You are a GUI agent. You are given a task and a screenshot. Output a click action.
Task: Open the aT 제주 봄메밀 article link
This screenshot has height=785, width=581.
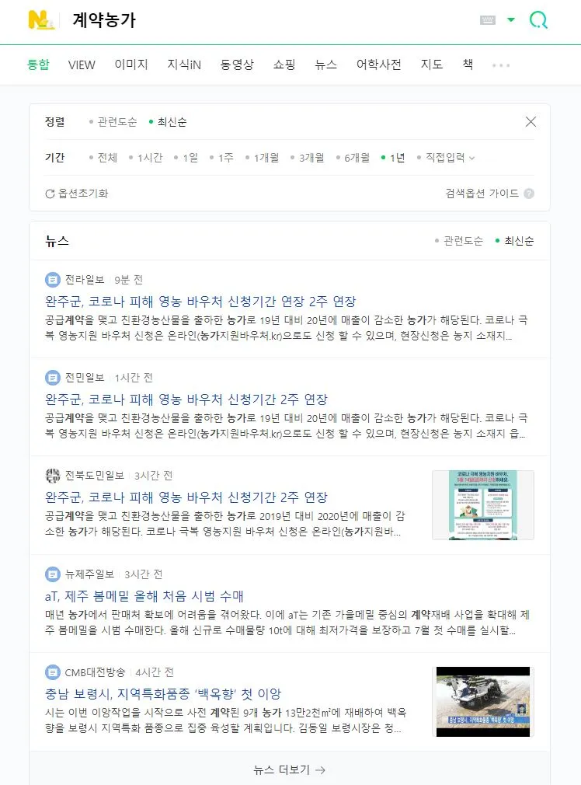pyautogui.click(x=144, y=596)
